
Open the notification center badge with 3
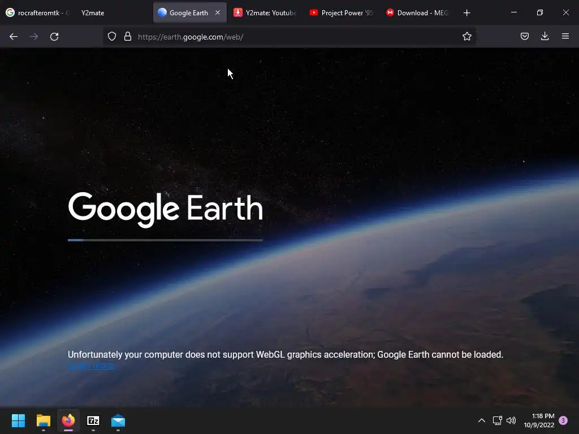click(563, 420)
